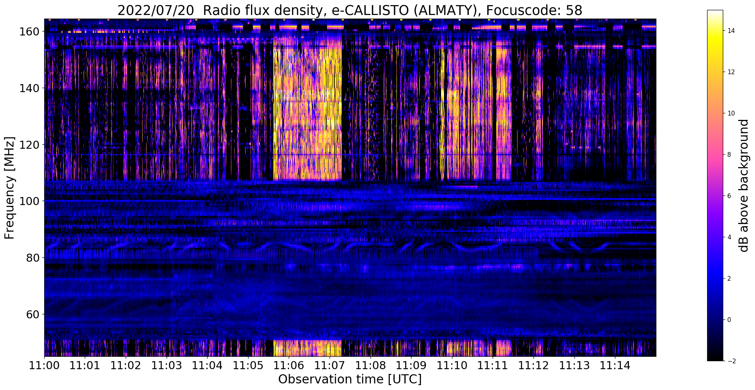The height and width of the screenshot is (390, 755).
Task: Click the 160 frequency tick label
Action: 29,32
